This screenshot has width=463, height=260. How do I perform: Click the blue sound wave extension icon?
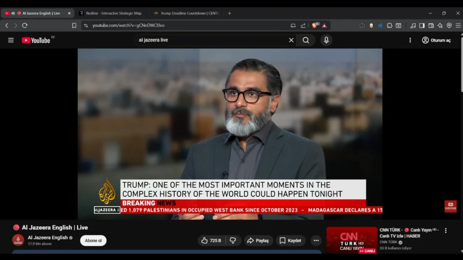click(x=380, y=25)
